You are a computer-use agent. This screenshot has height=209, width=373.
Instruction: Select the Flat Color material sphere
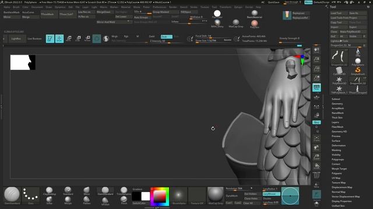point(217,14)
